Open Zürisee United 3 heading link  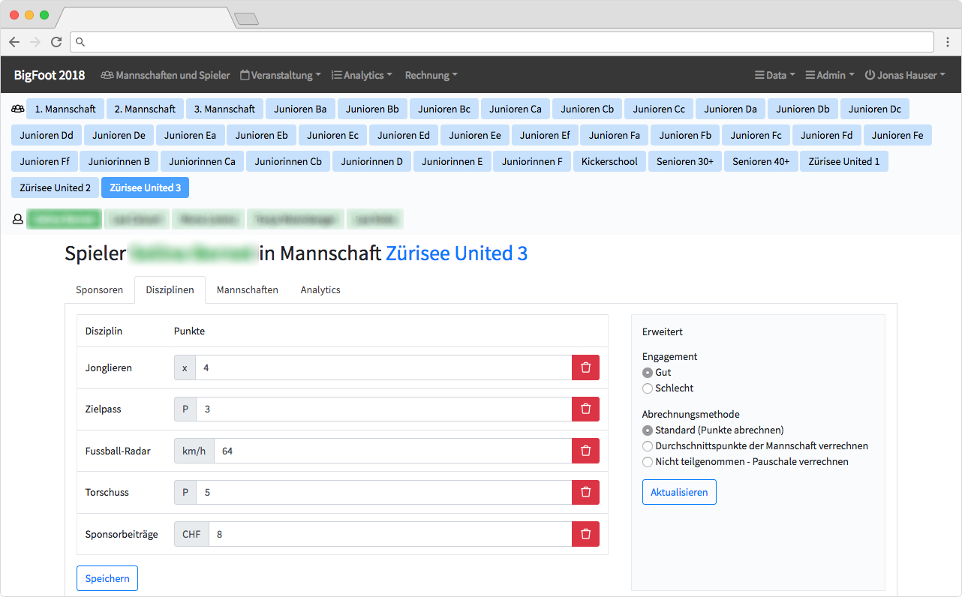(456, 253)
